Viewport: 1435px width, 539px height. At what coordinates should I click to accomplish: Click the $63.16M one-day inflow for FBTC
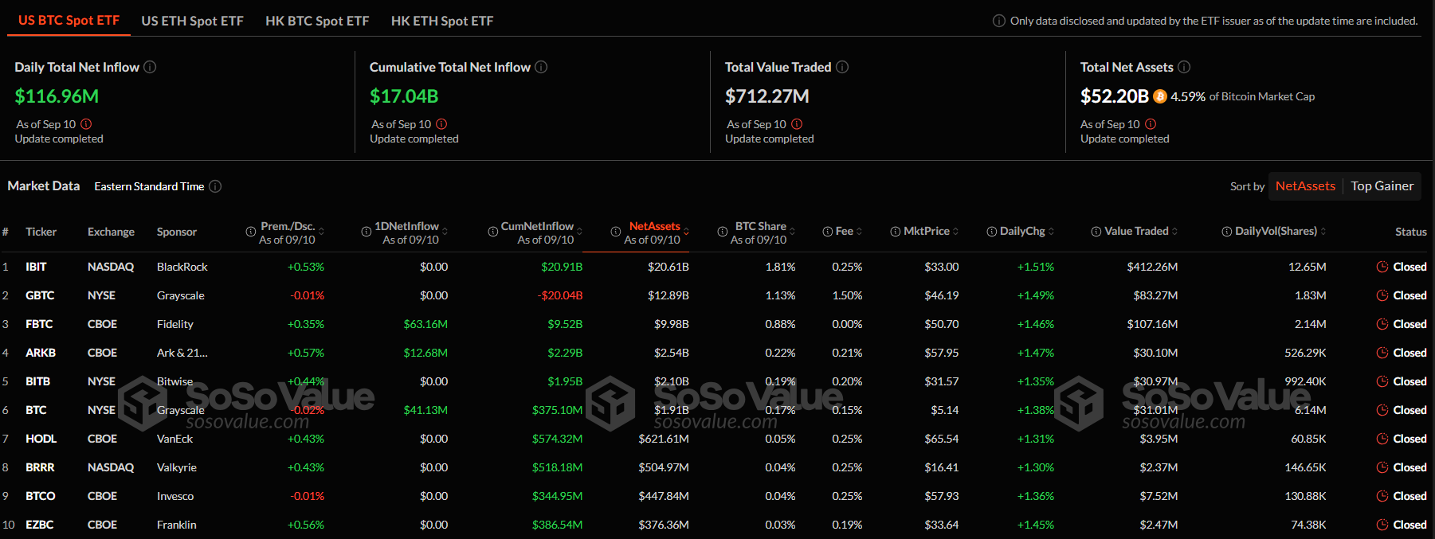coord(425,324)
